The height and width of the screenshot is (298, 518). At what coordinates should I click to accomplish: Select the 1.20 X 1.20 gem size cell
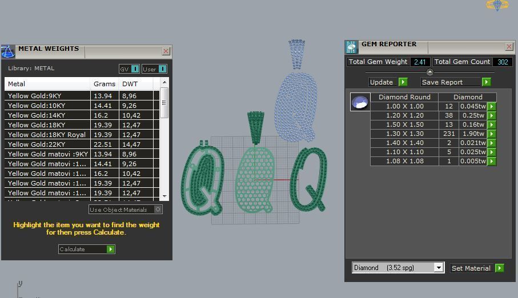point(404,115)
